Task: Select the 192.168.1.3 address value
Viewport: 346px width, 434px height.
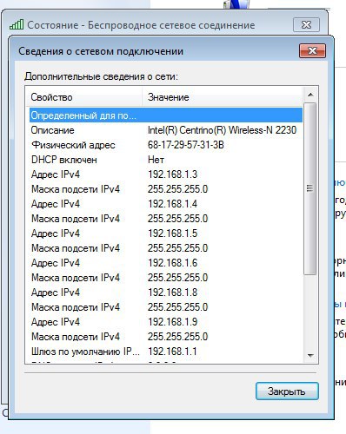Action: coord(172,174)
